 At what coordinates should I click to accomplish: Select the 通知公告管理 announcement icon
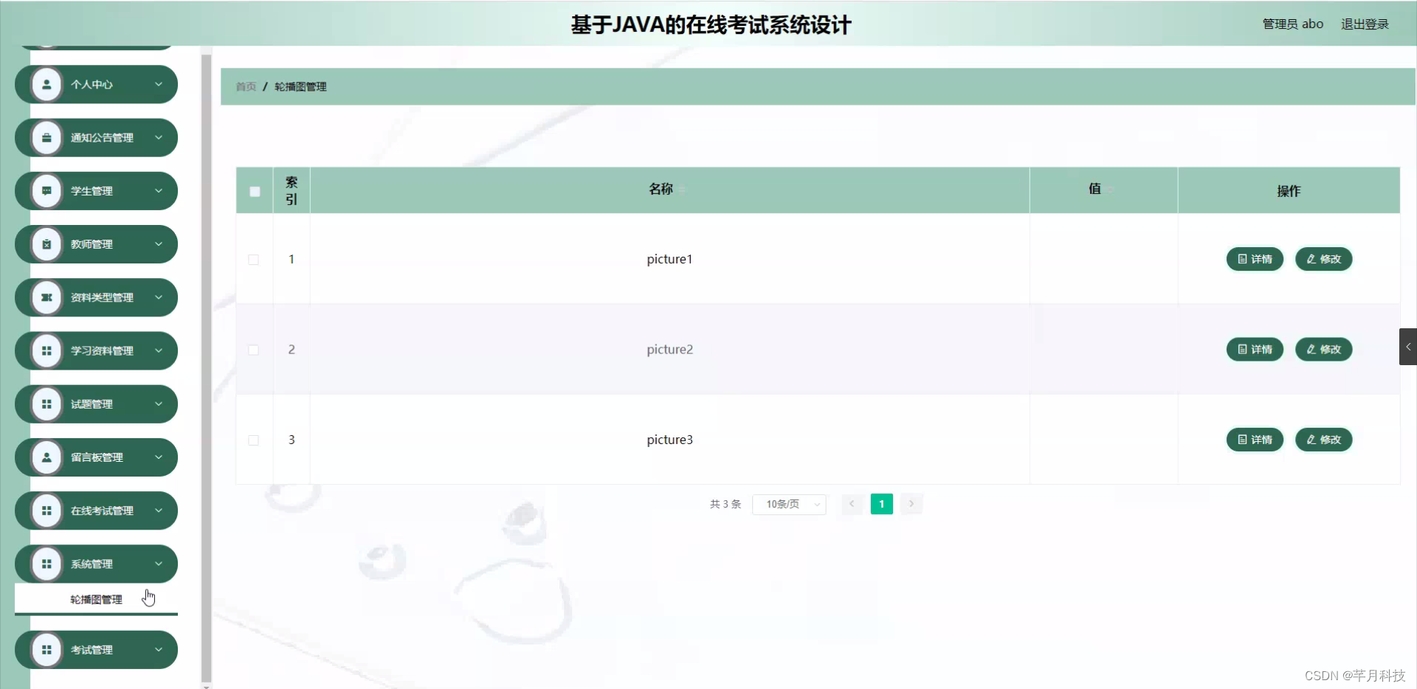[x=47, y=137]
